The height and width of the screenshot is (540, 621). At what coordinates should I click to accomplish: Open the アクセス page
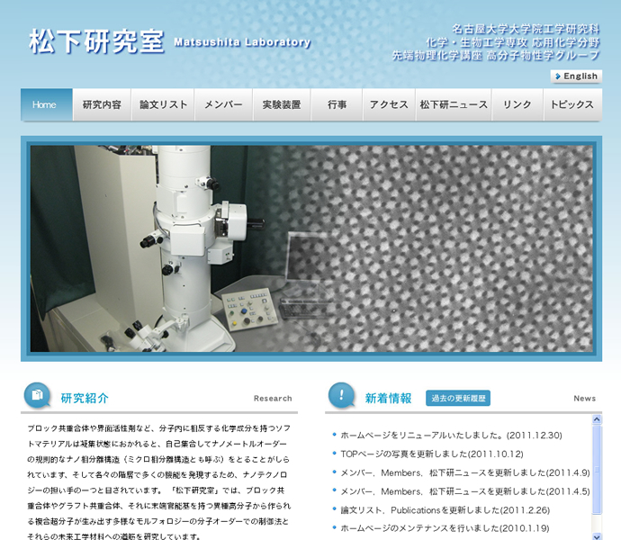point(389,104)
